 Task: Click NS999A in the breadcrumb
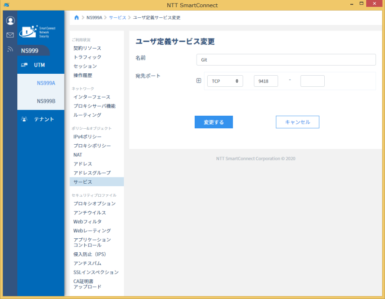[x=94, y=18]
